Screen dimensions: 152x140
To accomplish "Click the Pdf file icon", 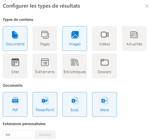I will (x=15, y=100).
